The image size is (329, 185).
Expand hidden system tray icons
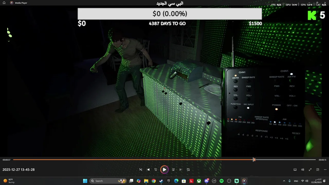(x=284, y=181)
